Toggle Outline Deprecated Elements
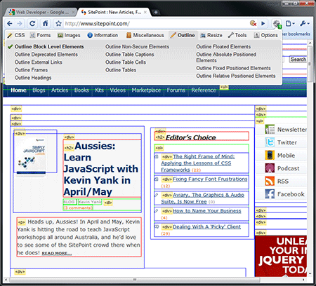316x286 pixels. point(46,55)
